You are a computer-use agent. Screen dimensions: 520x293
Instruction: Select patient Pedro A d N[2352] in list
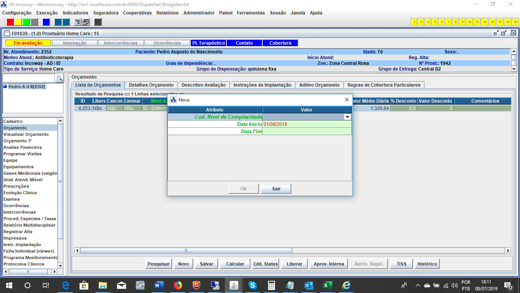click(x=26, y=87)
